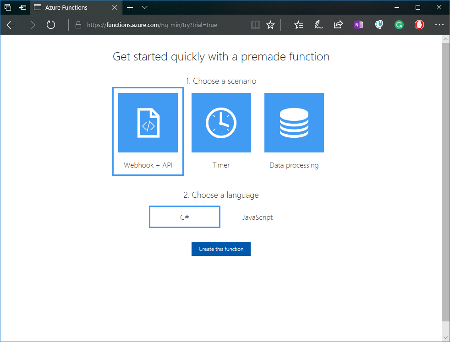Open the Share page icon
Screen dimensions: 450x342
(338, 25)
